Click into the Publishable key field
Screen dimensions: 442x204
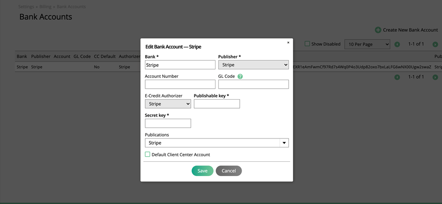click(216, 104)
